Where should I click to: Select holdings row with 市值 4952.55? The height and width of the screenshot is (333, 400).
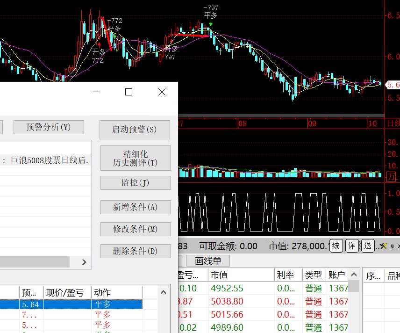point(263,288)
